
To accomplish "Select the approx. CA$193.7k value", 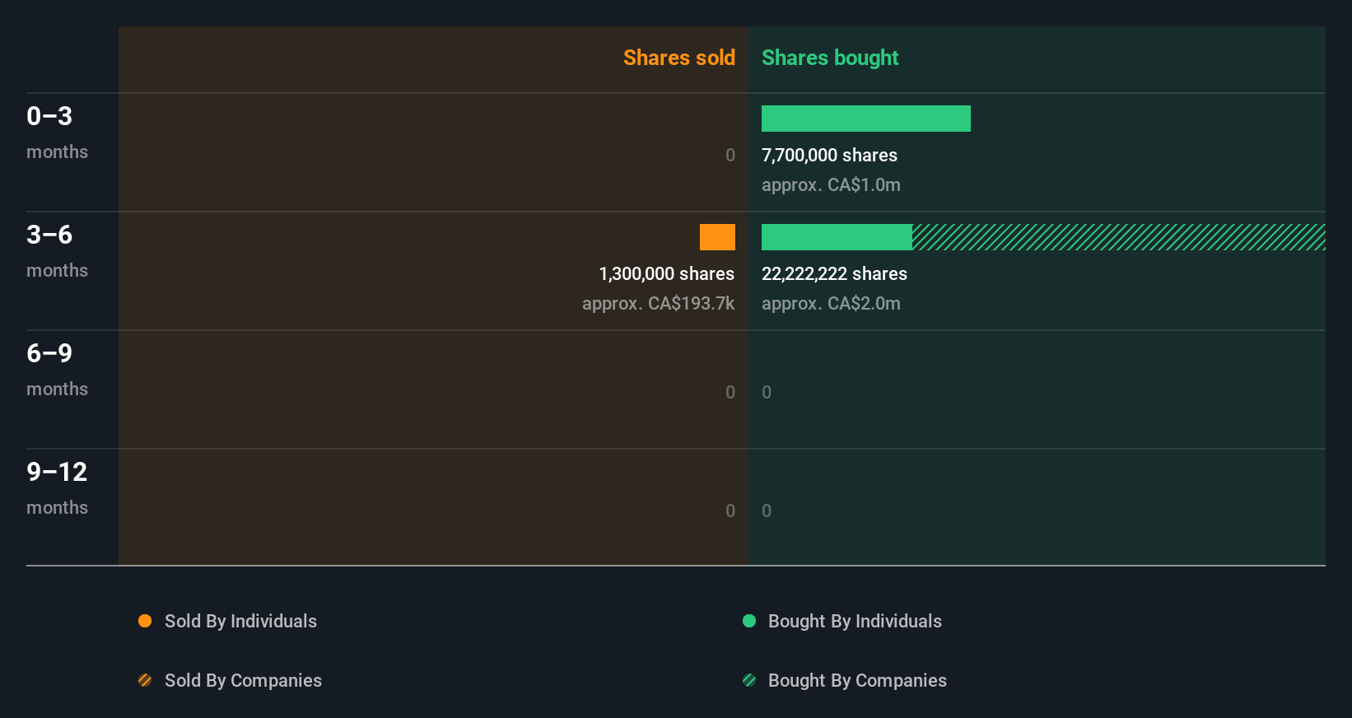I will tap(659, 303).
